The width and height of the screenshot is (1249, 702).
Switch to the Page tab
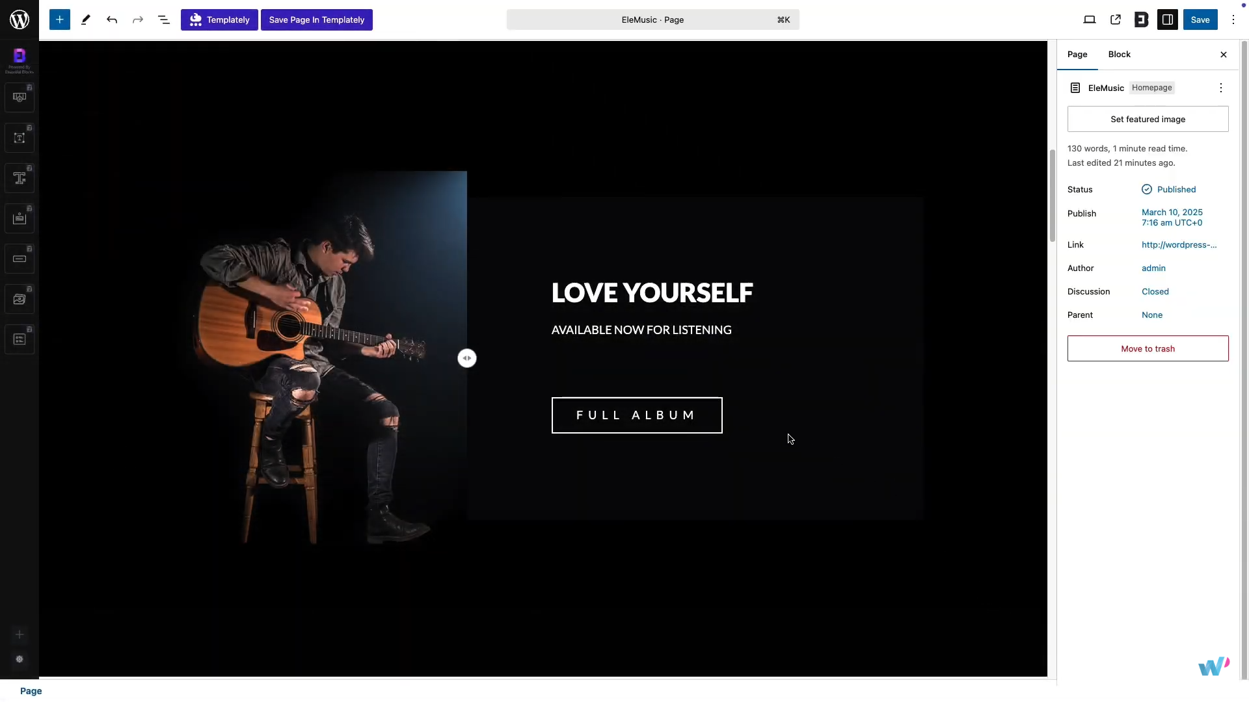[x=1077, y=55]
